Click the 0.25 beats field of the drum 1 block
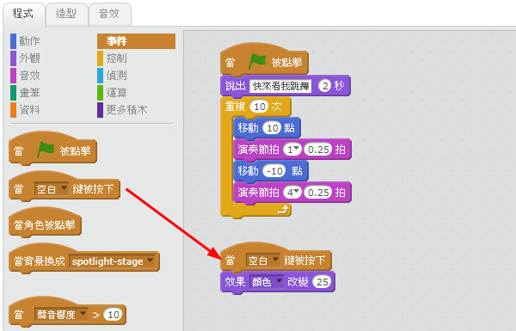The image size is (516, 331). click(318, 150)
